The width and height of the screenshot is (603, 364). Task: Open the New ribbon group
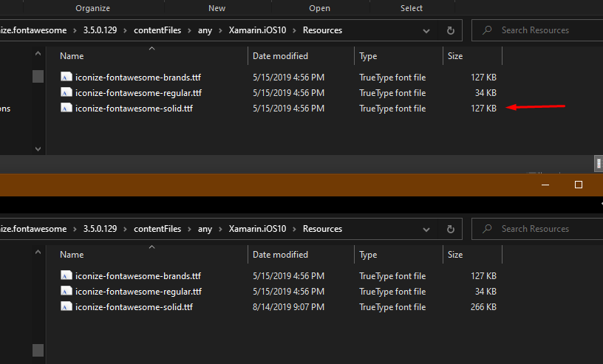[217, 8]
